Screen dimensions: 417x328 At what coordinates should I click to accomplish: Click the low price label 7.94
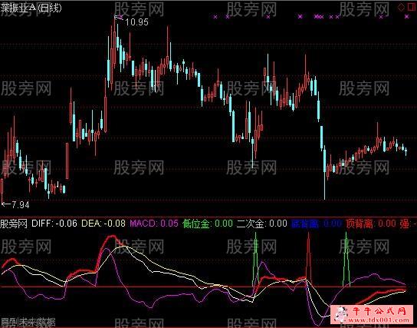click(21, 205)
